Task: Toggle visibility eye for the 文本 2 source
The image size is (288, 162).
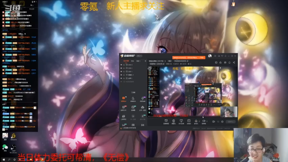Action: click(121, 68)
